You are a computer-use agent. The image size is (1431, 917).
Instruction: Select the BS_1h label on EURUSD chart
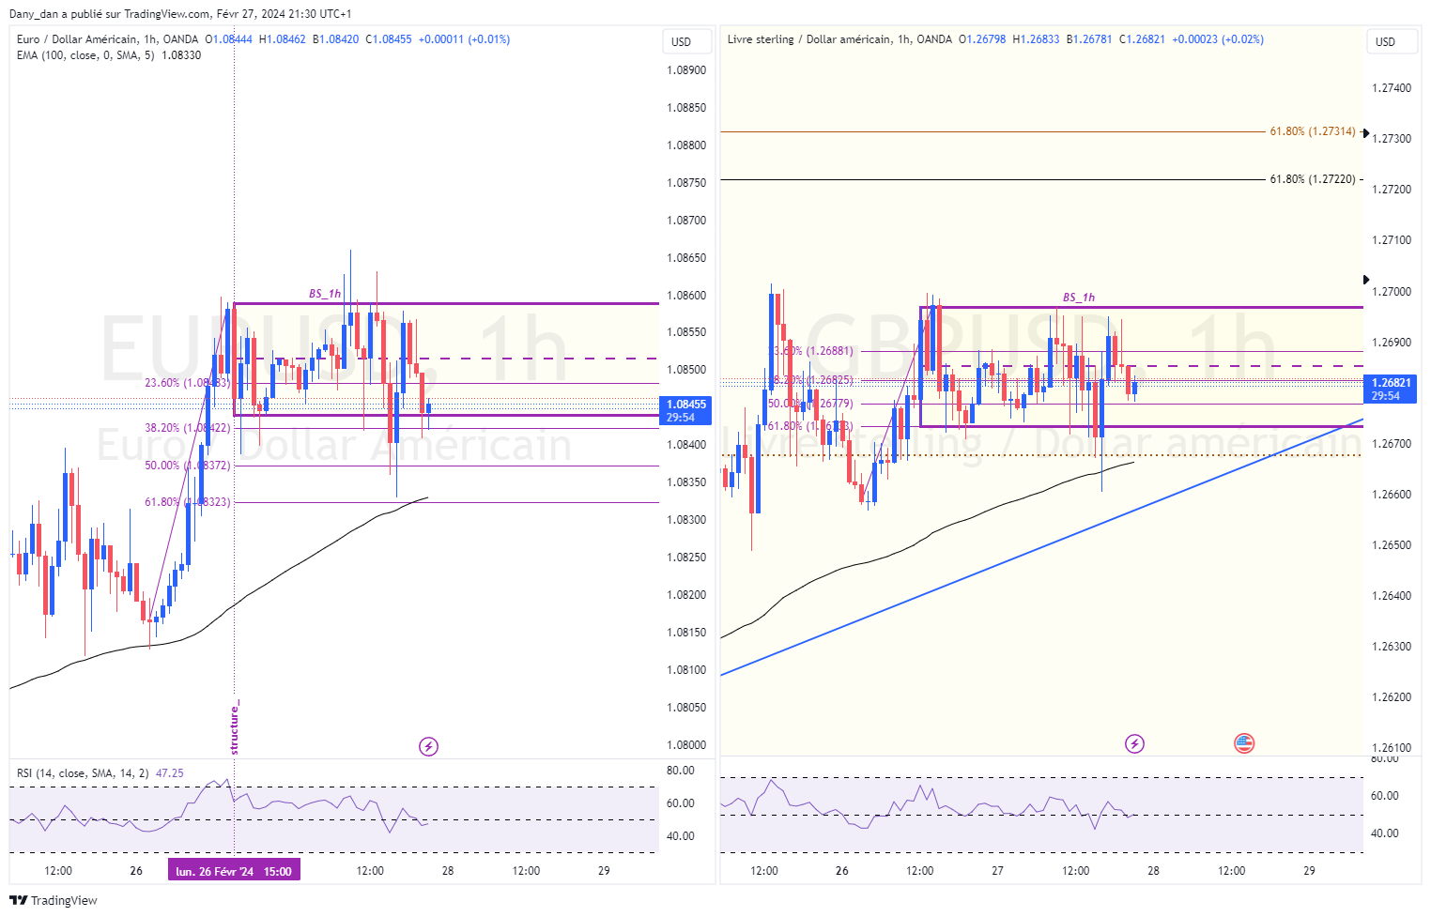point(325,294)
